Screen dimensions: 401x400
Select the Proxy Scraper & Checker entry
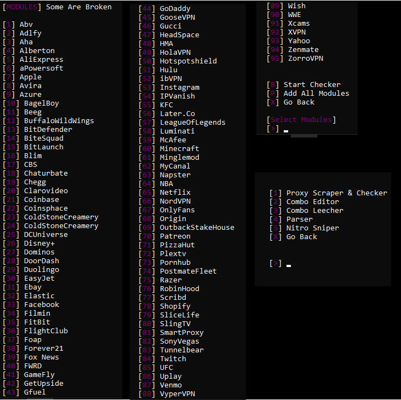[328, 193]
